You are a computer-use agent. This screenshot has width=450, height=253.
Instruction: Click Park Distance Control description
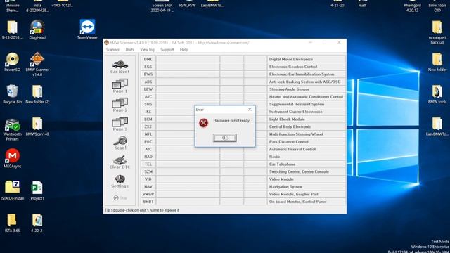pyautogui.click(x=289, y=142)
